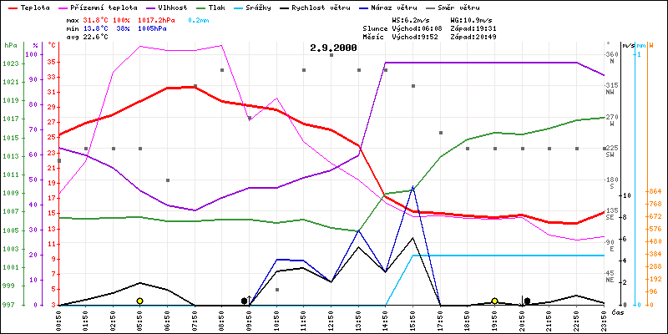Click the red Teplota legend line
The height and width of the screenshot is (334, 668).
tap(10, 7)
